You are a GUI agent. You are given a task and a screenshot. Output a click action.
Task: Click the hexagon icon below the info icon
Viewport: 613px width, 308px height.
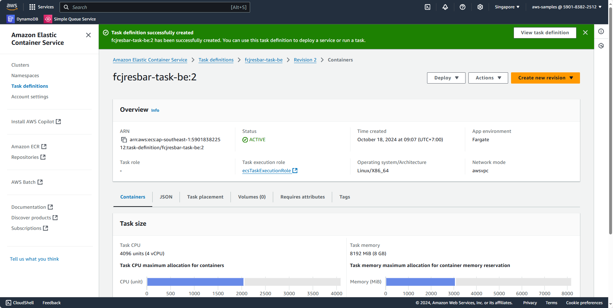601,46
